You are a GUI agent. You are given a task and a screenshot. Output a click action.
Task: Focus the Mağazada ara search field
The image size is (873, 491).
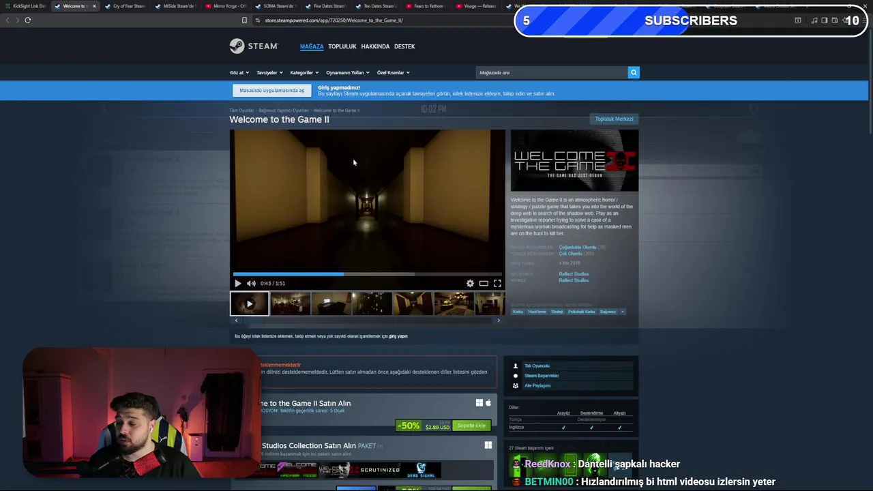click(x=552, y=72)
